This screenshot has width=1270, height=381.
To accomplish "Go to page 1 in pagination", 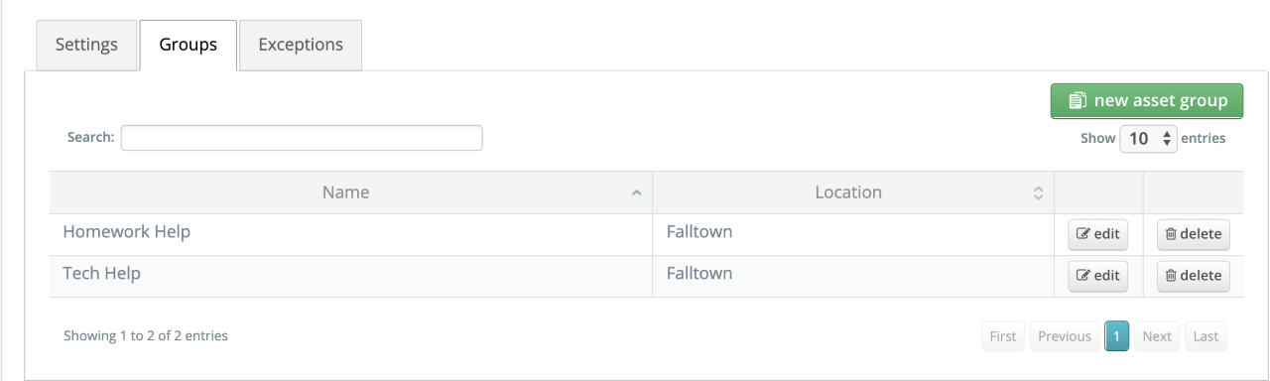I will pos(1116,336).
